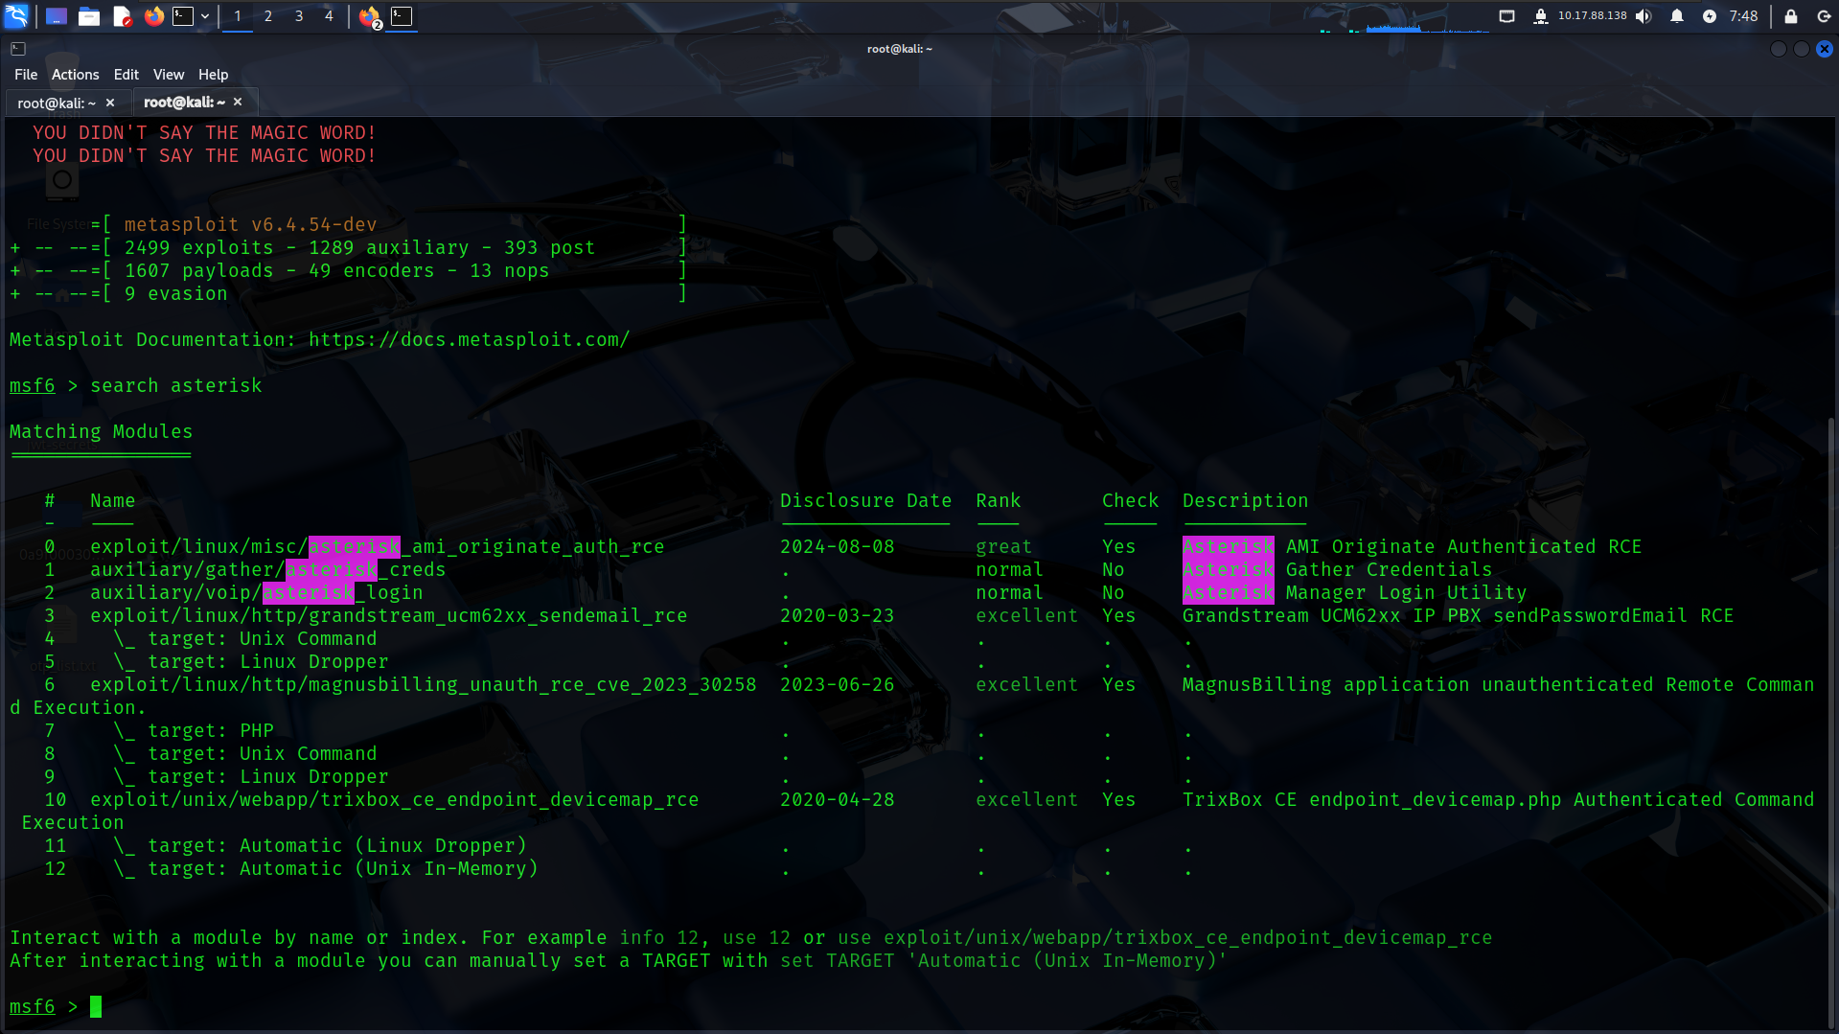The height and width of the screenshot is (1034, 1839).
Task: Click module name magnusbilling_unauth_rce_cve_2023_30258
Action: tap(424, 685)
